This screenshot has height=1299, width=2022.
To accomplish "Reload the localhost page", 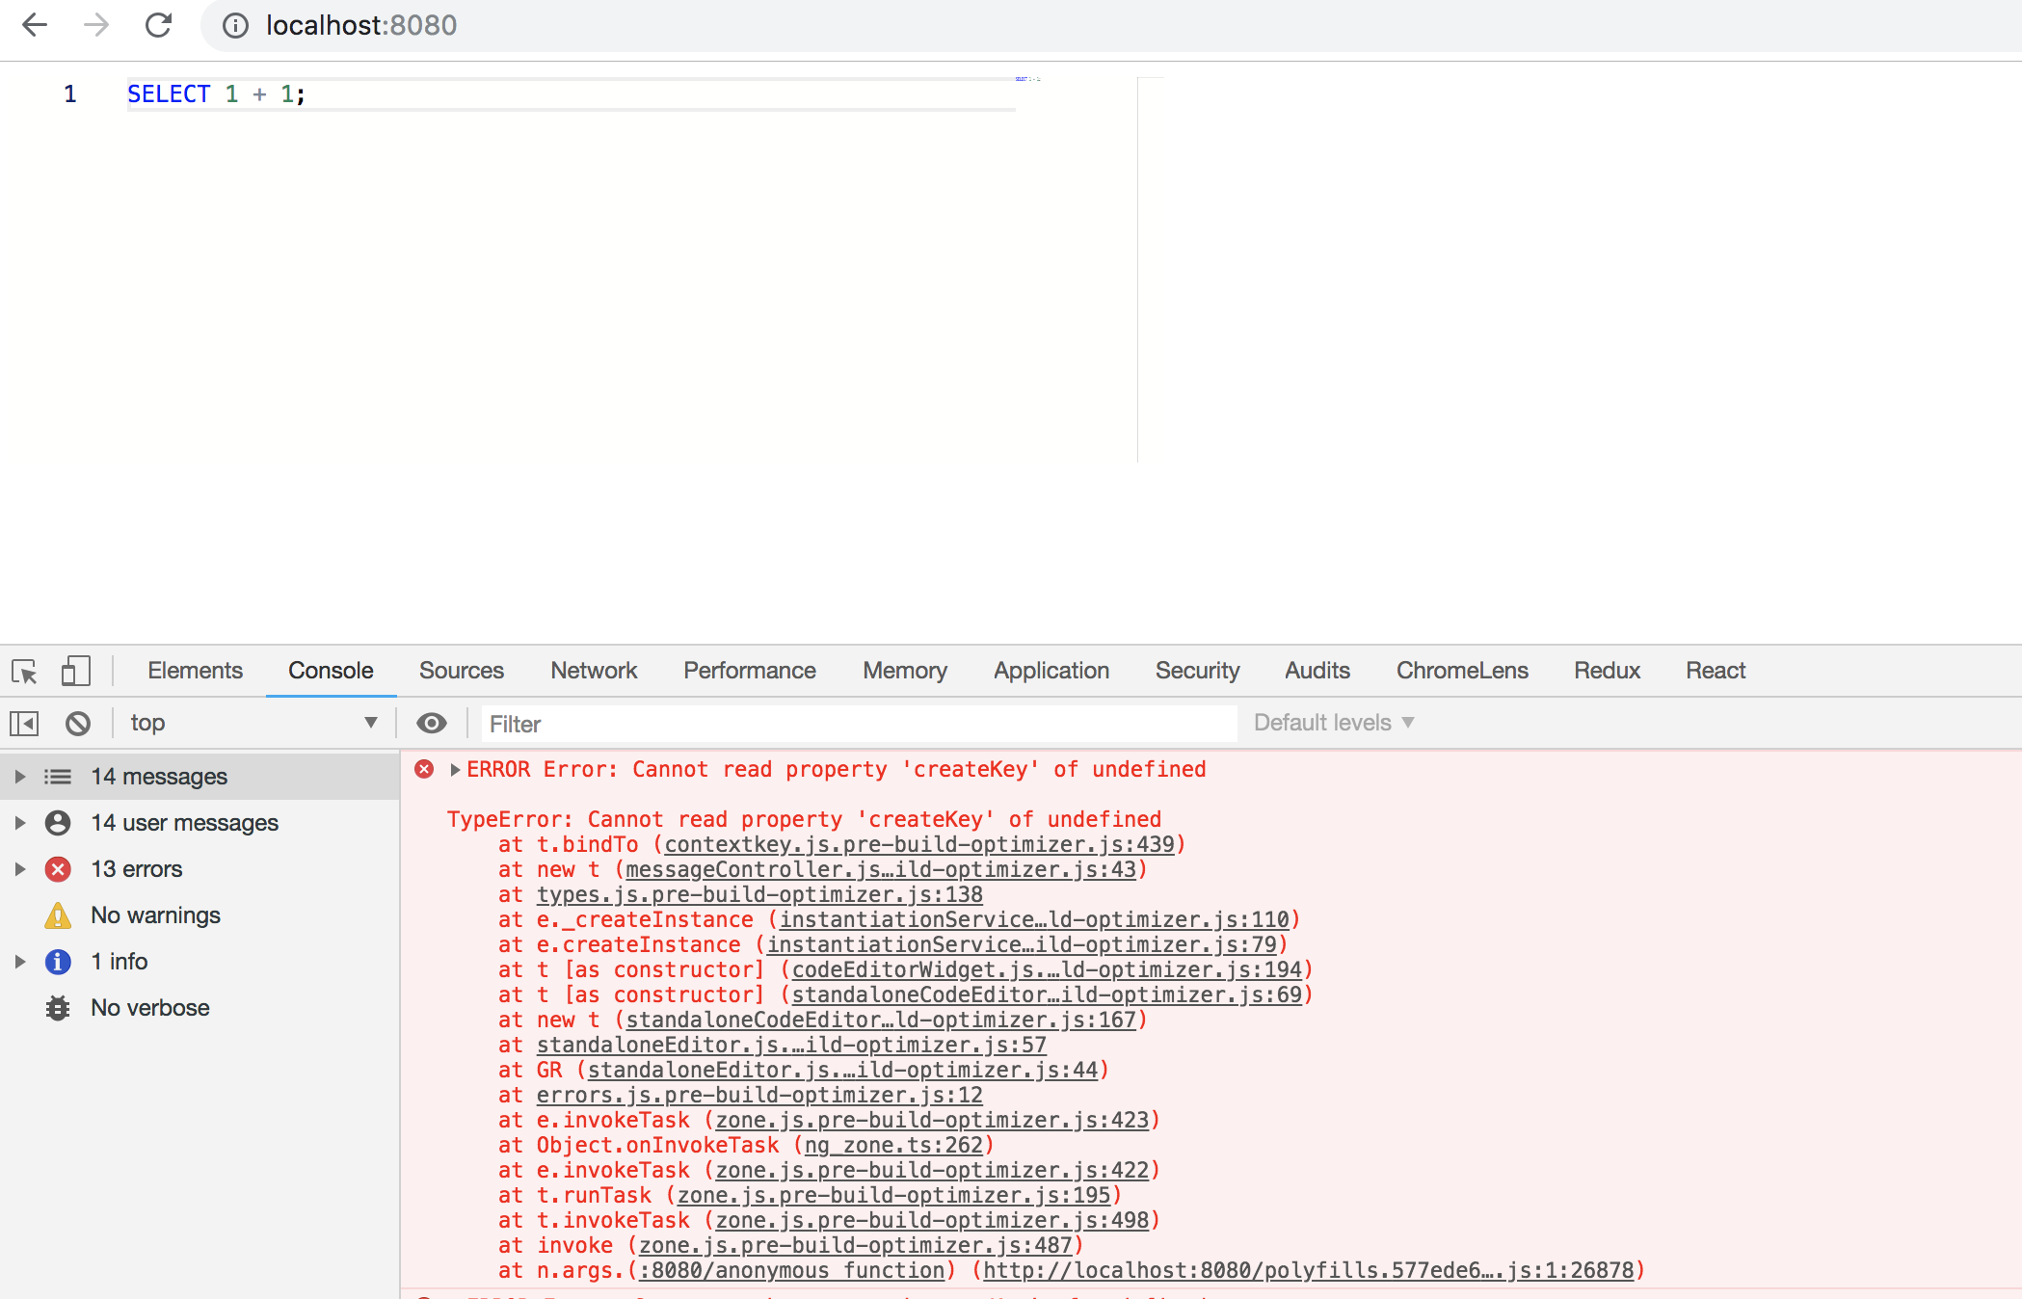I will (158, 25).
